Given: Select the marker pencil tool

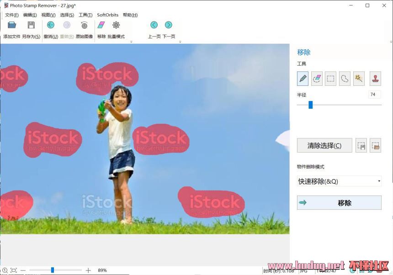Looking at the screenshot, I should point(303,79).
